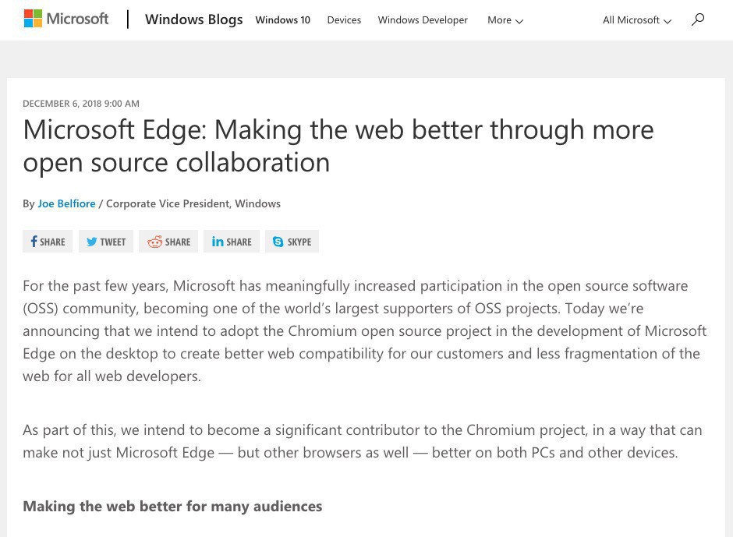Click the LinkedIn icon

(218, 242)
